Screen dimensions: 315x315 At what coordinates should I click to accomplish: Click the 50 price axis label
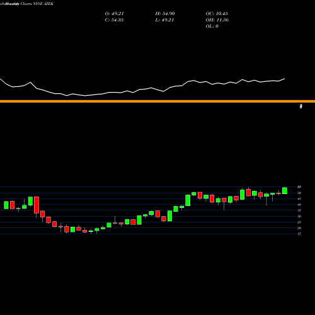(x=299, y=193)
